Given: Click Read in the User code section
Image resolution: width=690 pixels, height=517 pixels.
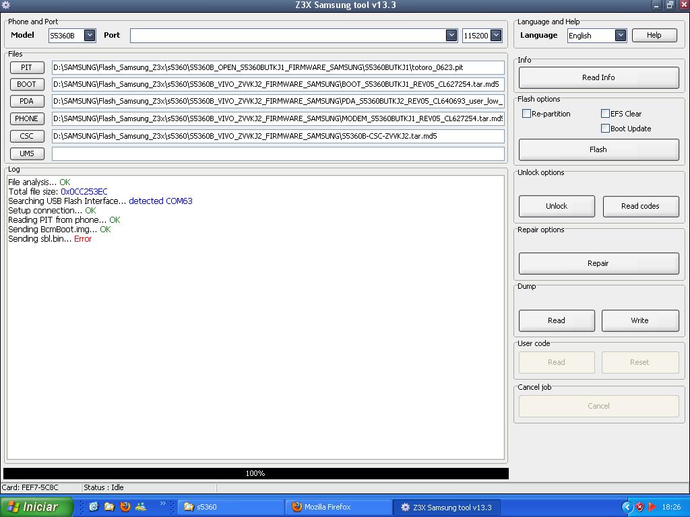Looking at the screenshot, I should click(557, 362).
